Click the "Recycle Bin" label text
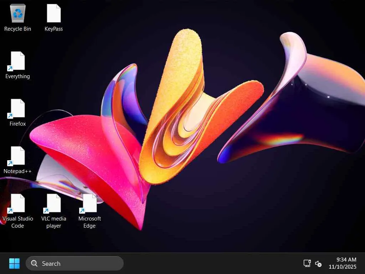Image resolution: width=365 pixels, height=274 pixels. 18,29
